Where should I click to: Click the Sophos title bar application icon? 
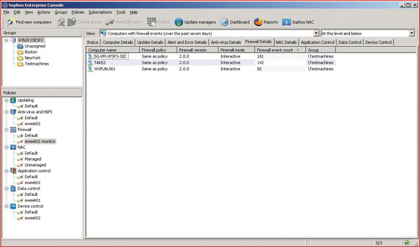(5, 5)
